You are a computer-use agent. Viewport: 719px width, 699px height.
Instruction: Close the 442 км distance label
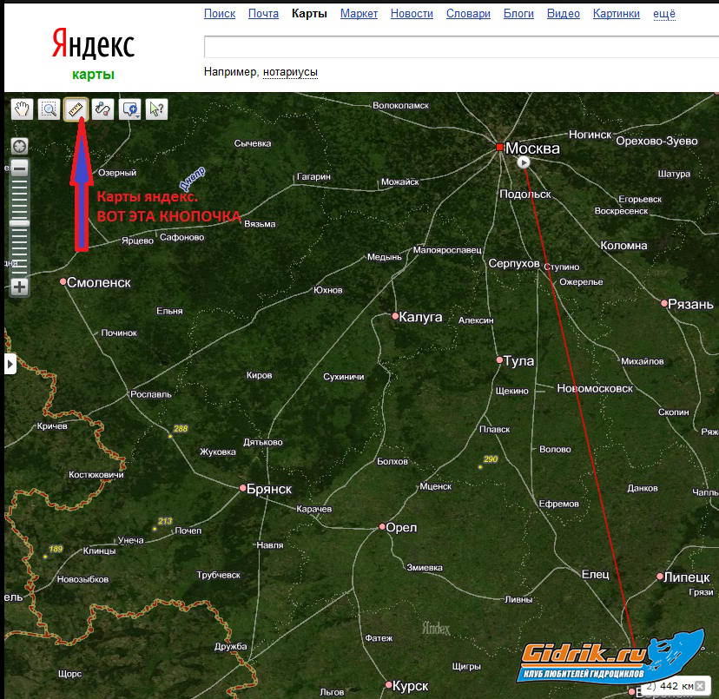(x=700, y=686)
